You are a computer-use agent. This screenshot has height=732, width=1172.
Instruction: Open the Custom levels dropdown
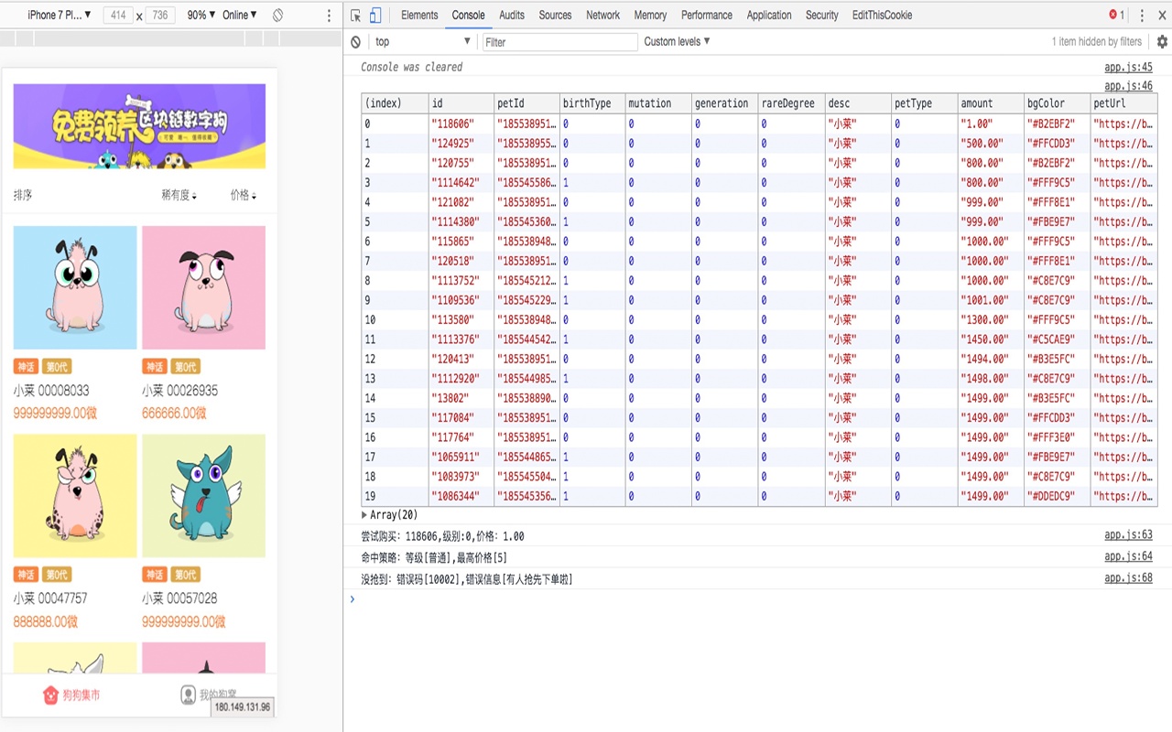[x=678, y=42]
